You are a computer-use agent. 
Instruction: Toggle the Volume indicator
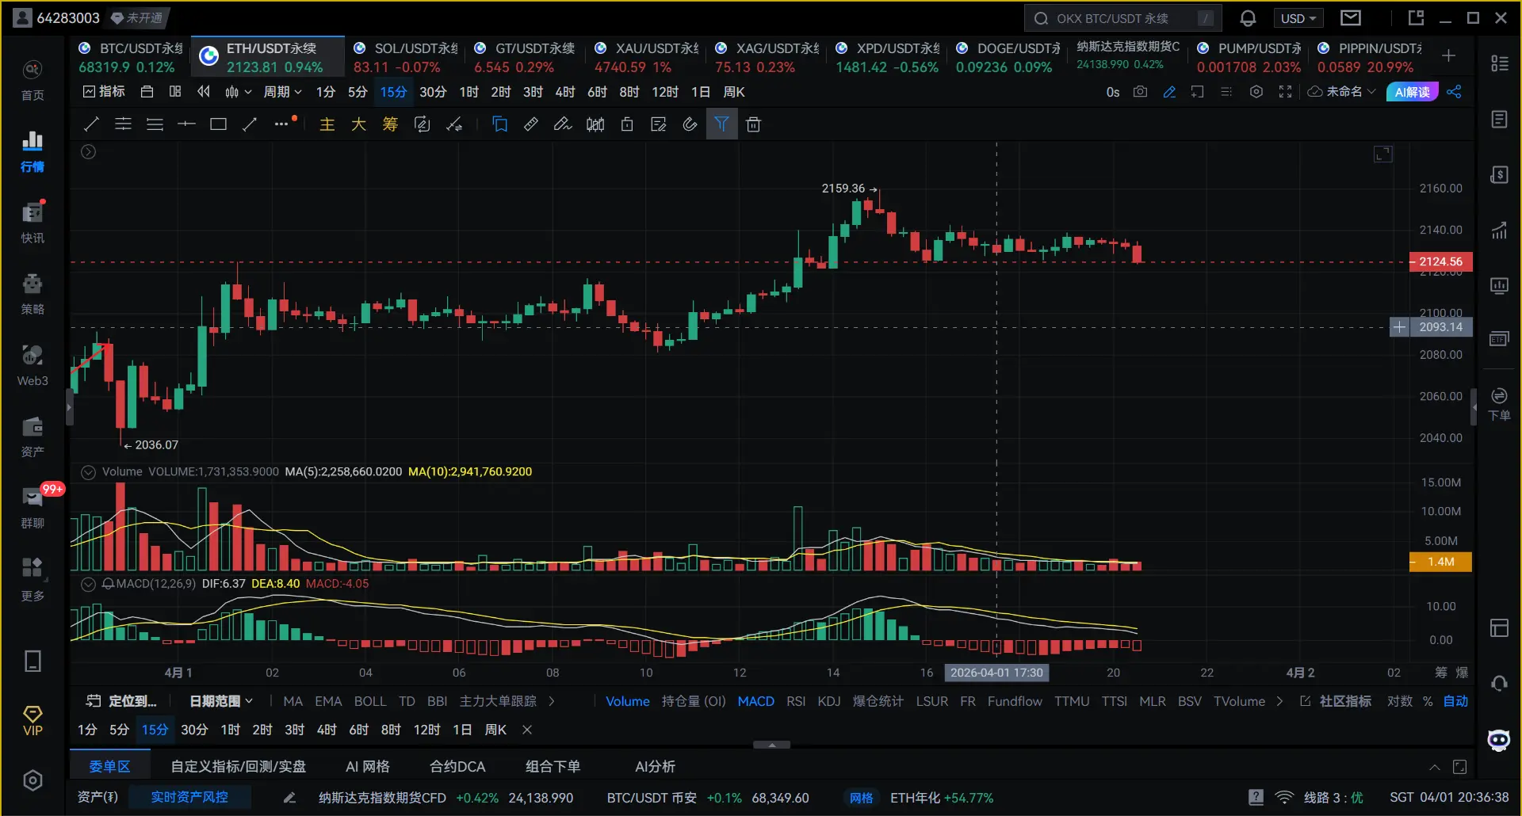coord(627,701)
